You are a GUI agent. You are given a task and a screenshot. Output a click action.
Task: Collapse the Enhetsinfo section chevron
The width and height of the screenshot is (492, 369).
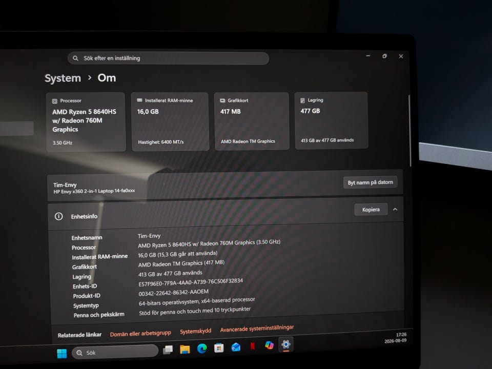click(x=395, y=209)
